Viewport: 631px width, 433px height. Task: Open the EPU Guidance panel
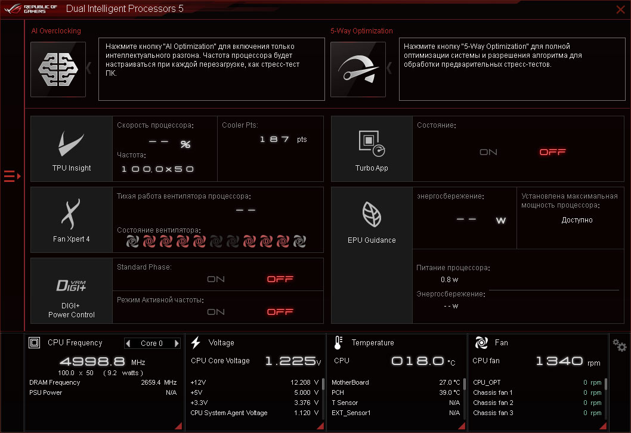372,255
